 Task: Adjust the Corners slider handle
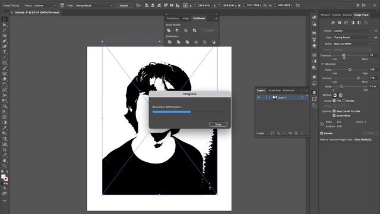[358, 78]
